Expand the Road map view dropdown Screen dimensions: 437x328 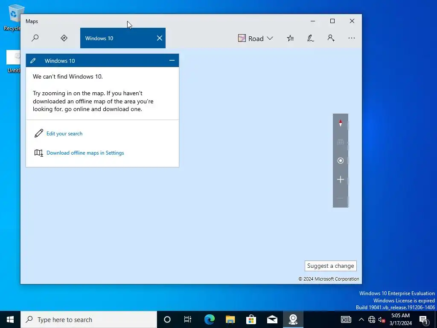click(x=255, y=38)
